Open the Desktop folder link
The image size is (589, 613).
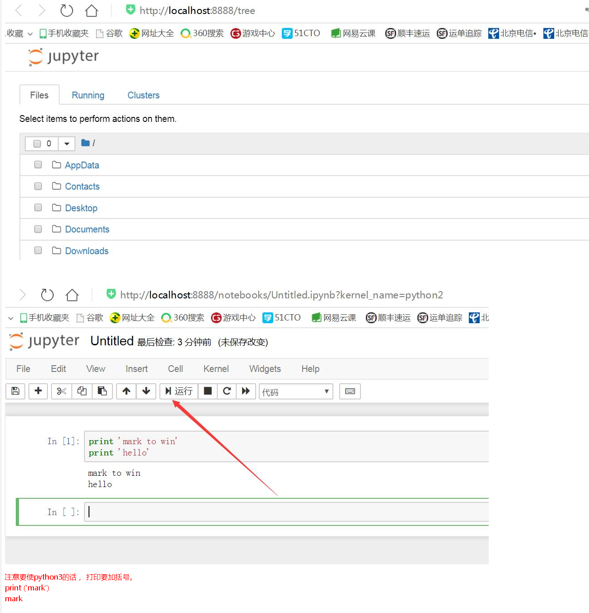81,208
